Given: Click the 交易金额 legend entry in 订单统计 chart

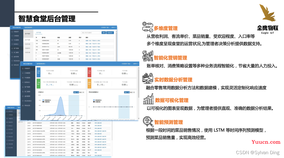Looking at the screenshot, I should tap(47, 100).
